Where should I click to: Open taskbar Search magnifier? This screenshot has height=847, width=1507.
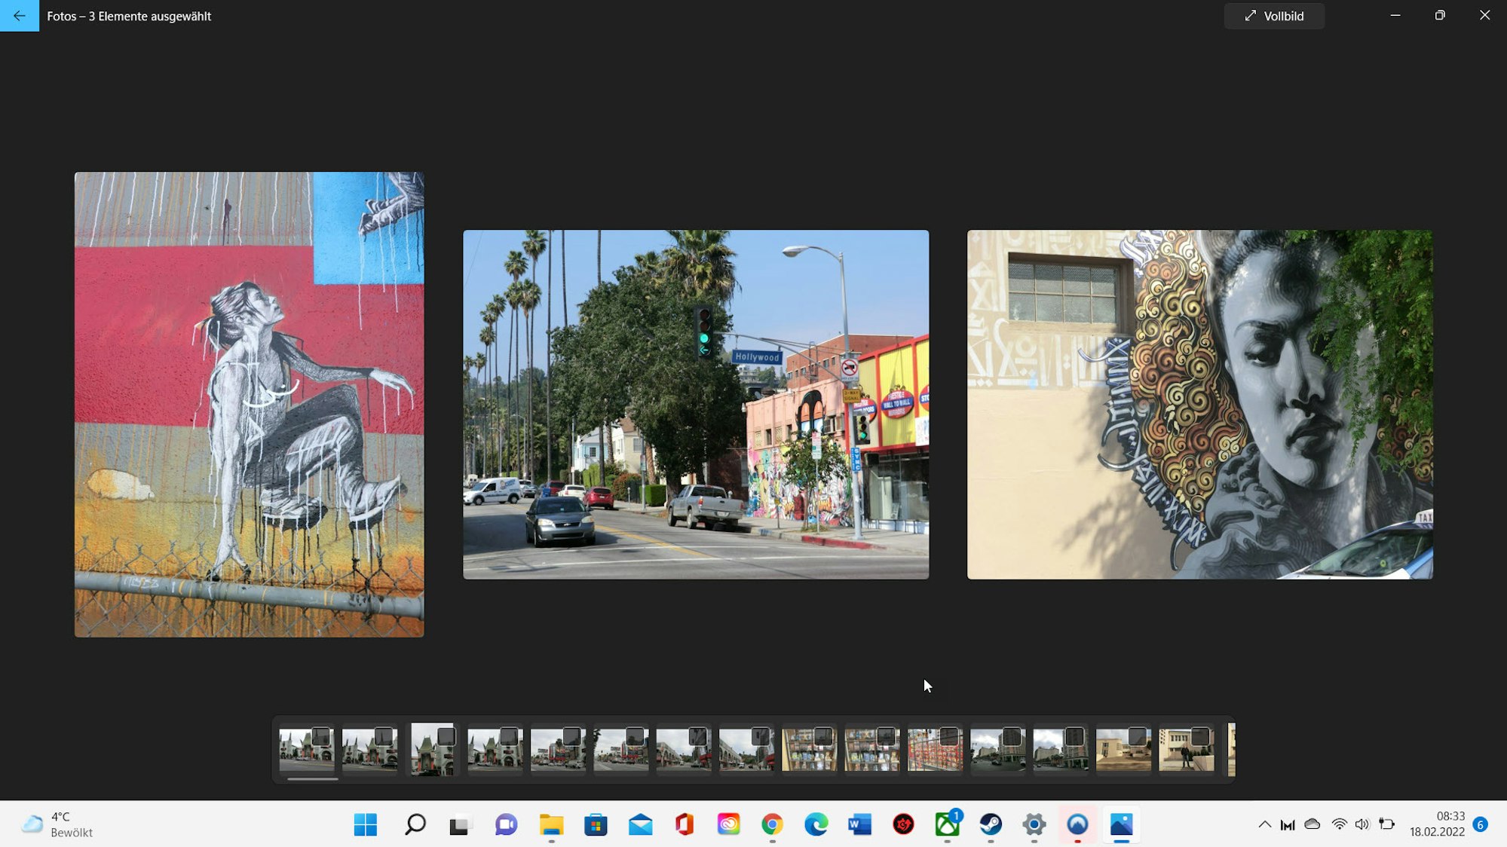(x=415, y=824)
